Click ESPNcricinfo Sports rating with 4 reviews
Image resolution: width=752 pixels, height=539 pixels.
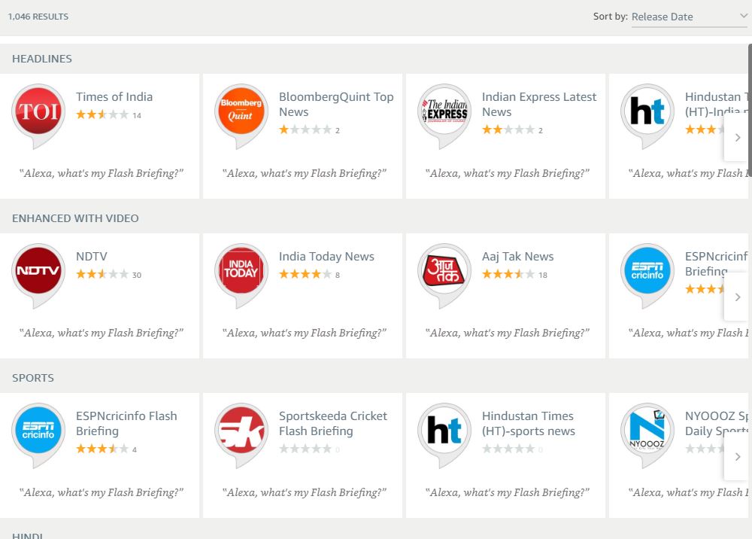tap(102, 449)
